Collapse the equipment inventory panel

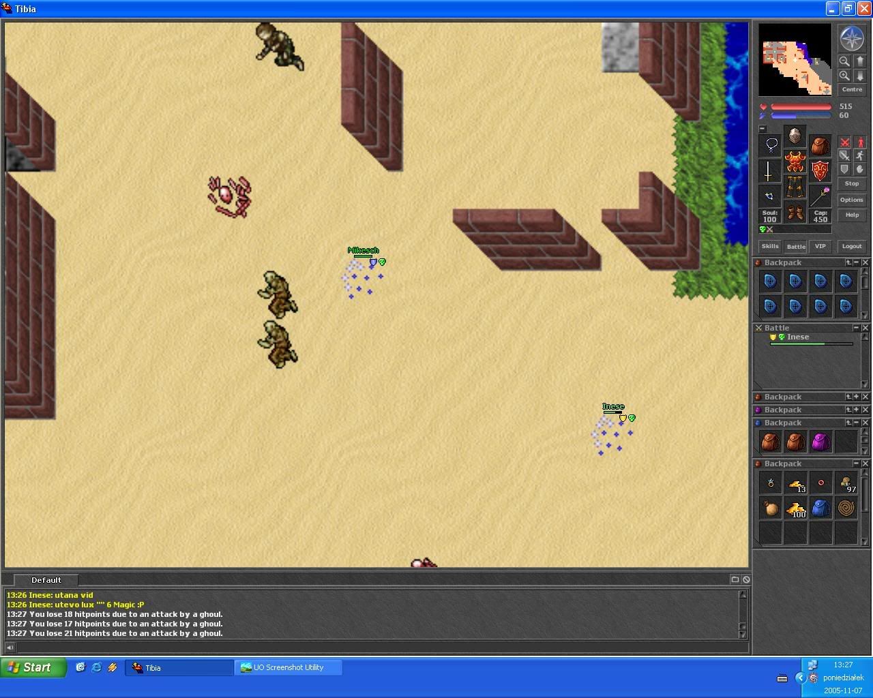click(x=763, y=129)
